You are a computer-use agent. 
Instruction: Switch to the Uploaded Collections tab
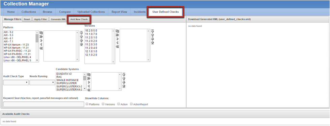tap(91, 12)
